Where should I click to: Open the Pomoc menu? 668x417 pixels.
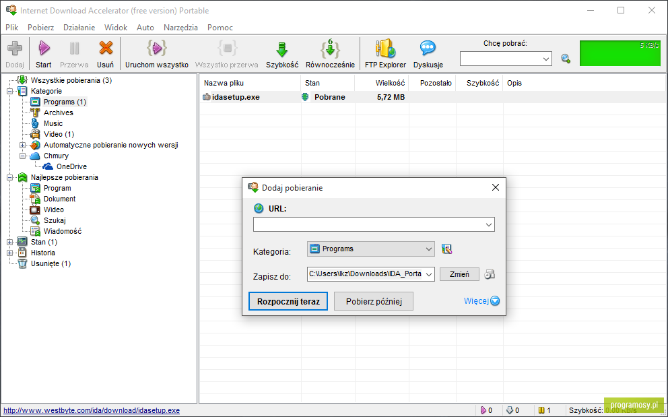click(220, 28)
